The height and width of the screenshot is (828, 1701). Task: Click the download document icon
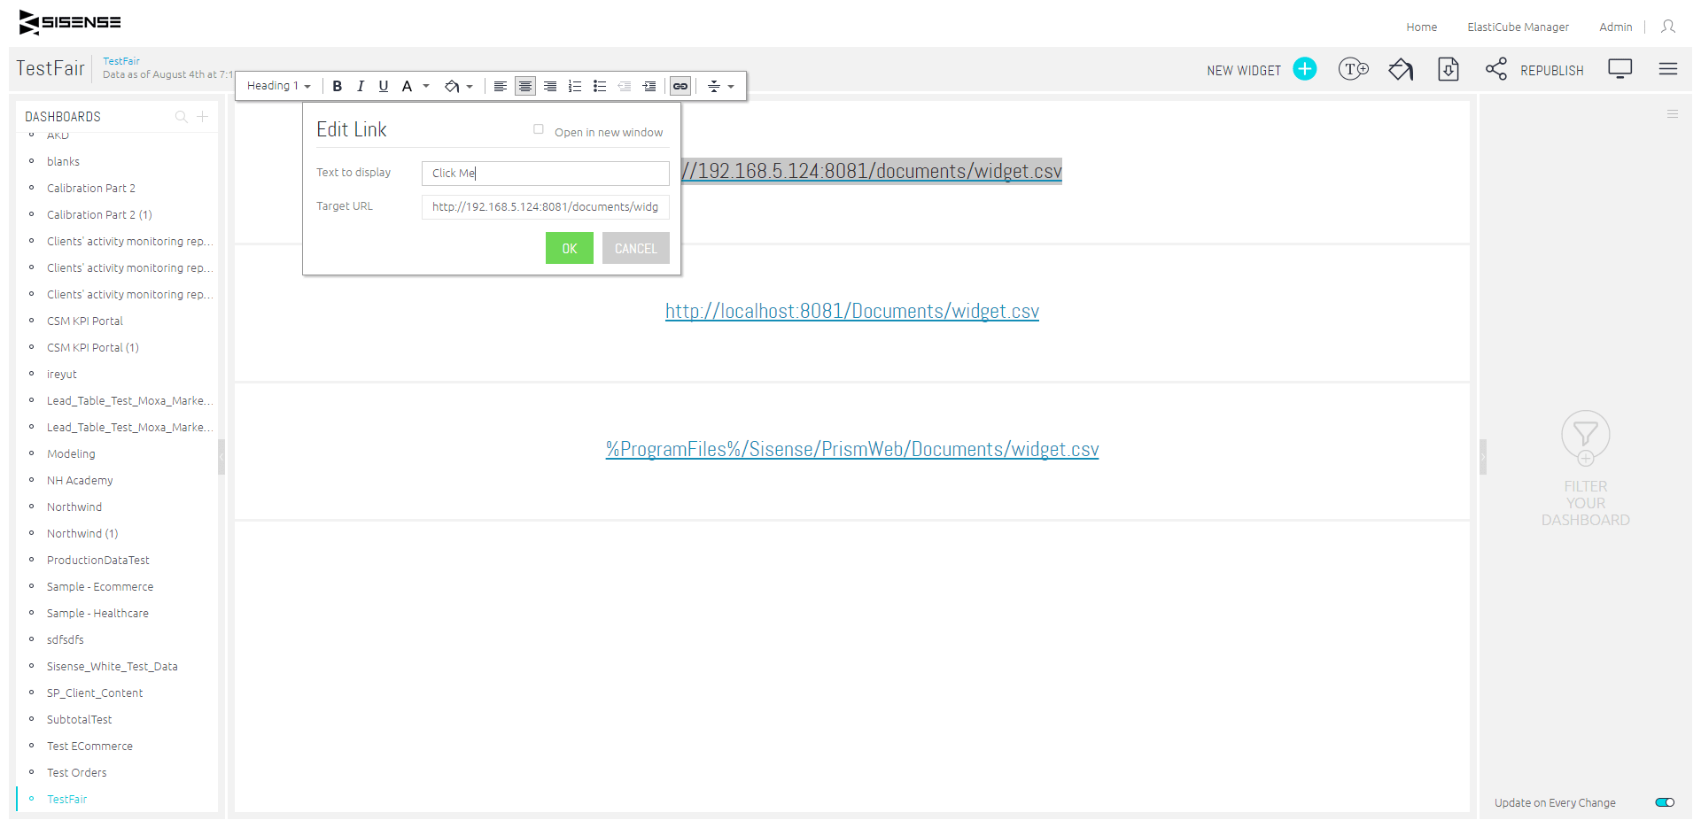[1449, 69]
